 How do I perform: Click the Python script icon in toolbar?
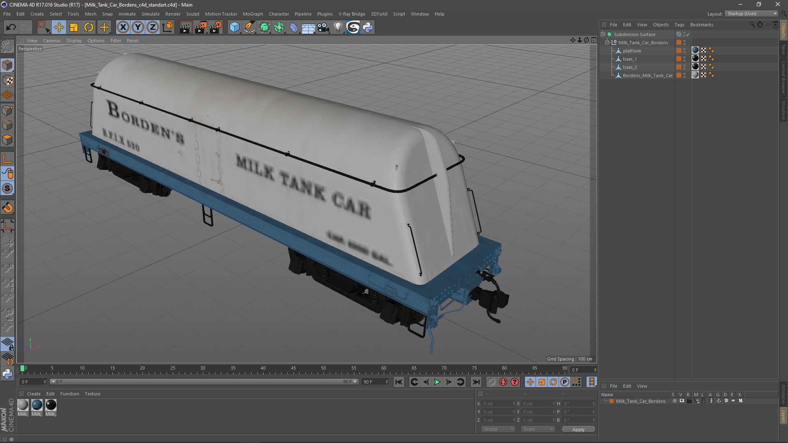[368, 27]
